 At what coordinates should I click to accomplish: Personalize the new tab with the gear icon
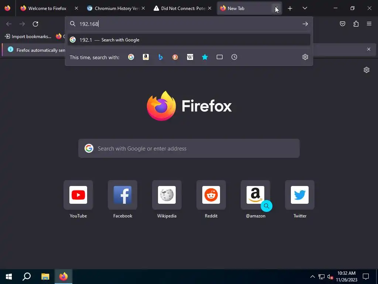pos(367,70)
